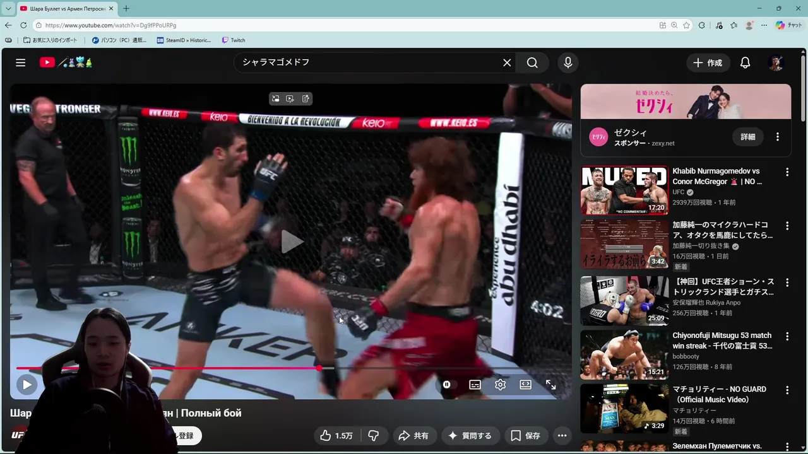Image resolution: width=808 pixels, height=454 pixels.
Task: Open マチョリティー NO GUARD video title
Action: click(720, 395)
